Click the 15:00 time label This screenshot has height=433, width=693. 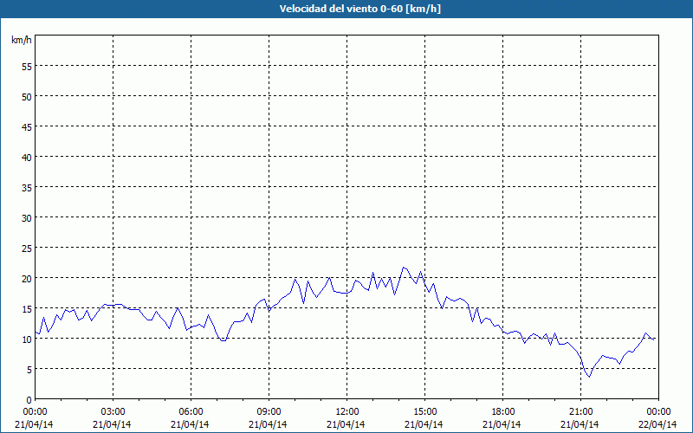[425, 412]
